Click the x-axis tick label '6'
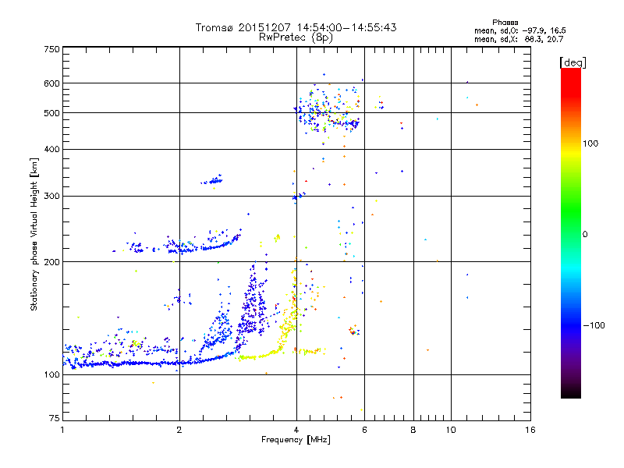Screen dimensions: 624x468 coord(364,430)
